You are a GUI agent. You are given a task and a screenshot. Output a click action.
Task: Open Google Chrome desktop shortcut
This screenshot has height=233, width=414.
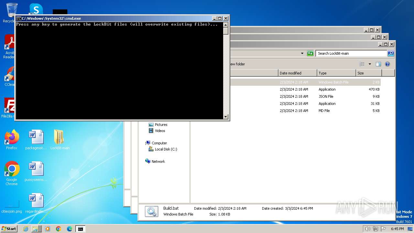click(x=12, y=173)
